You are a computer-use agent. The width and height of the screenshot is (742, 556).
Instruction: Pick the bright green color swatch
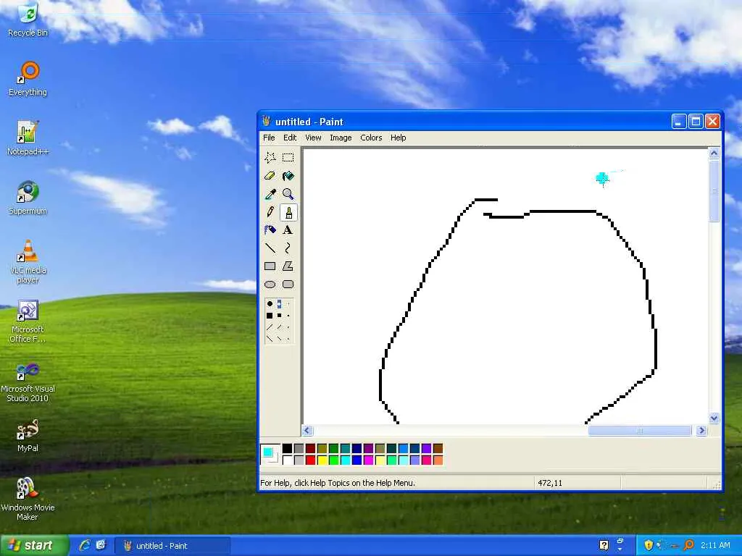[x=333, y=460]
